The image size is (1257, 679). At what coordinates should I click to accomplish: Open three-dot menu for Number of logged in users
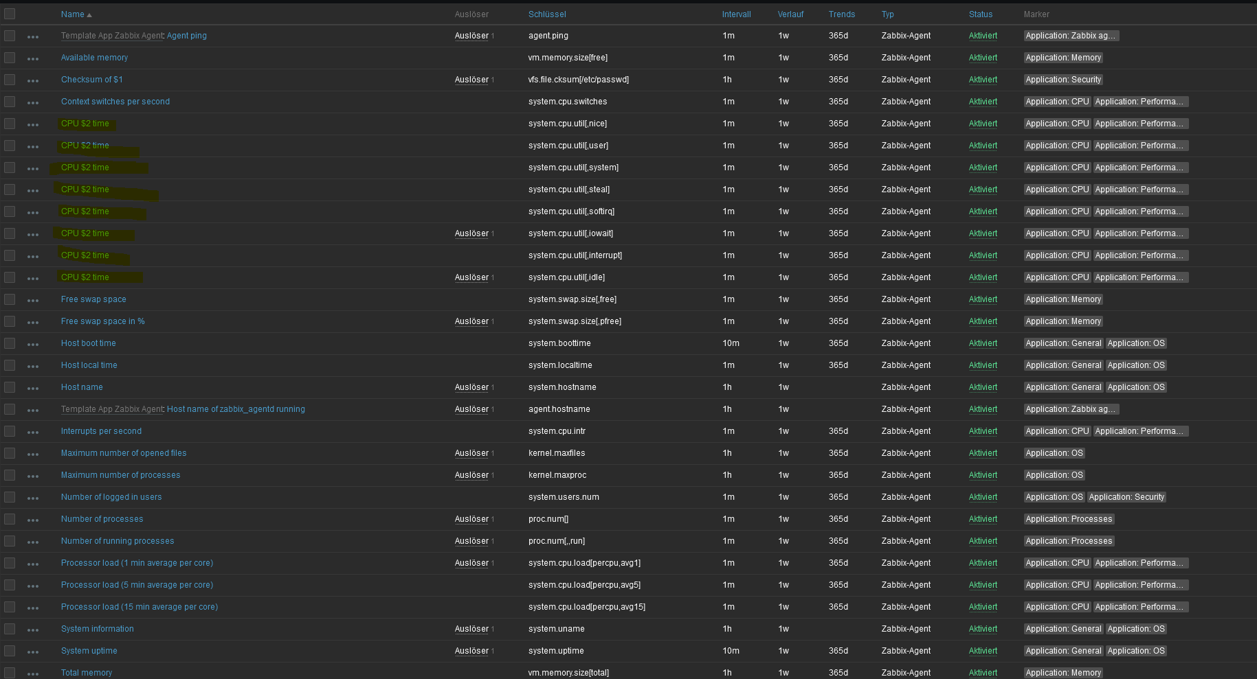pyautogui.click(x=33, y=498)
